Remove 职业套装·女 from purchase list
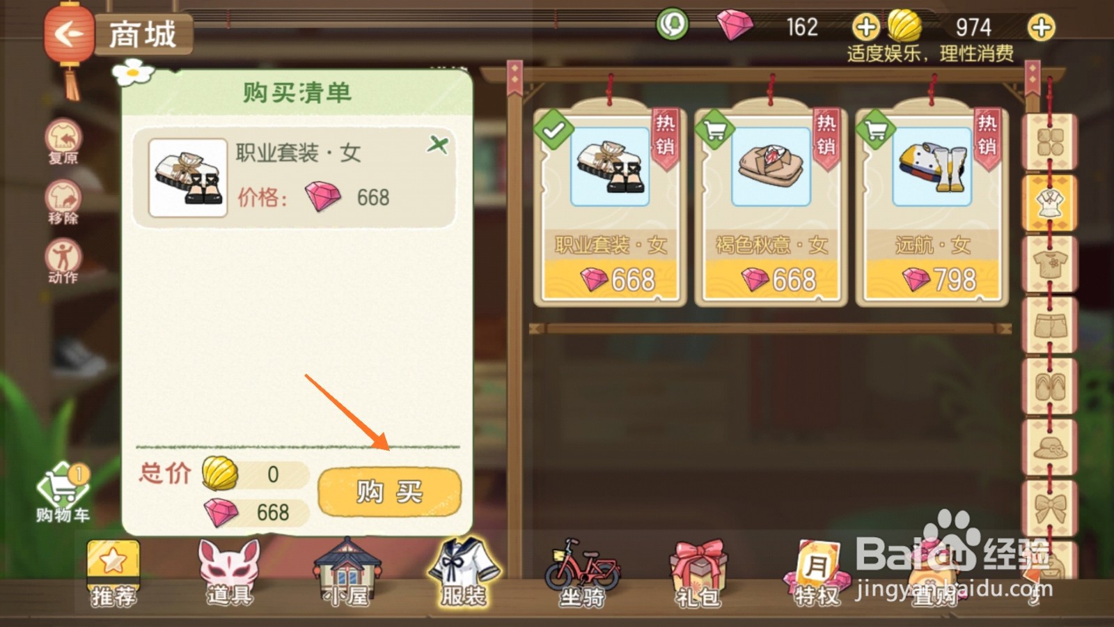The image size is (1114, 627). [x=438, y=145]
